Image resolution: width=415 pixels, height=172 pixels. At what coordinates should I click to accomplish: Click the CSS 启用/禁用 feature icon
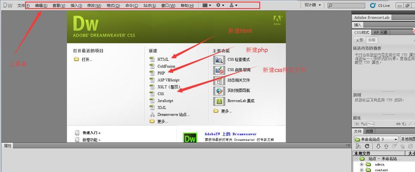click(x=219, y=70)
